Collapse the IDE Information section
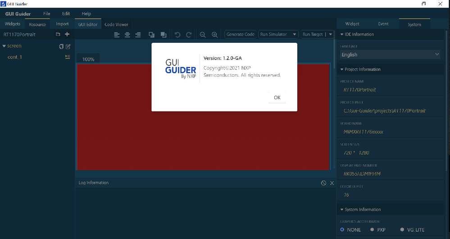This screenshot has height=239, width=450. [x=342, y=34]
